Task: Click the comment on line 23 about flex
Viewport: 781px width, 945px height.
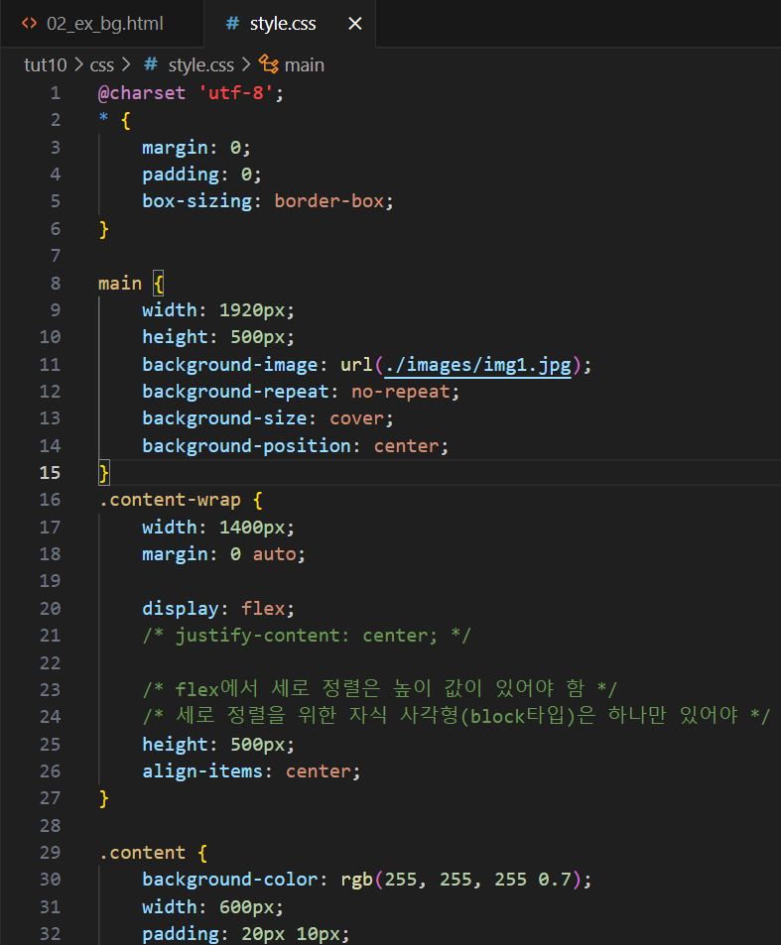Action: pyautogui.click(x=379, y=689)
